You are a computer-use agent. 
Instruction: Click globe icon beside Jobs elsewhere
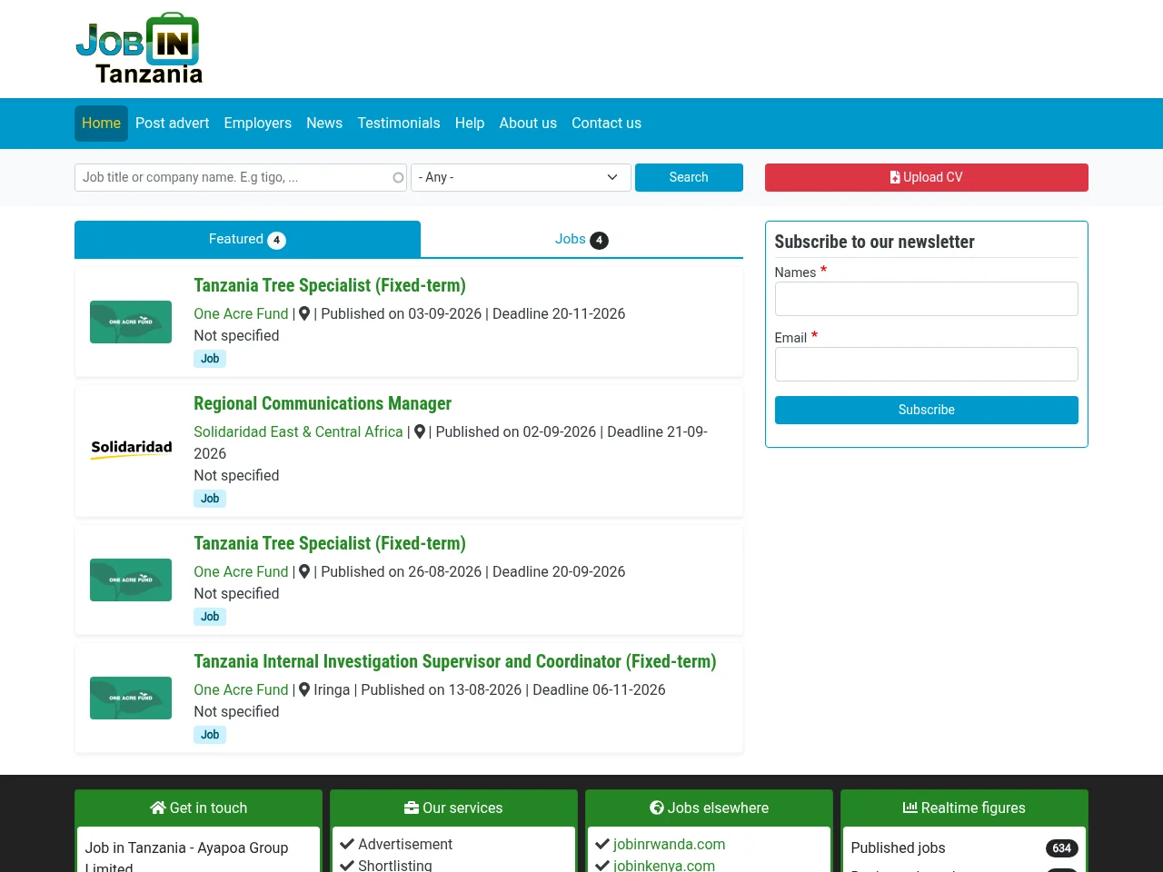point(657,808)
